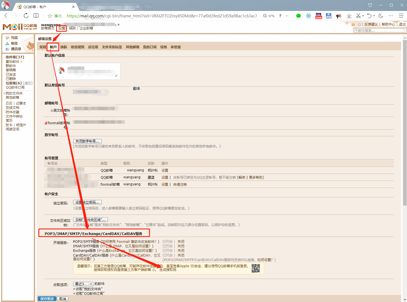
Task: Click the scissors screenshot tool icon
Action: pos(358,16)
